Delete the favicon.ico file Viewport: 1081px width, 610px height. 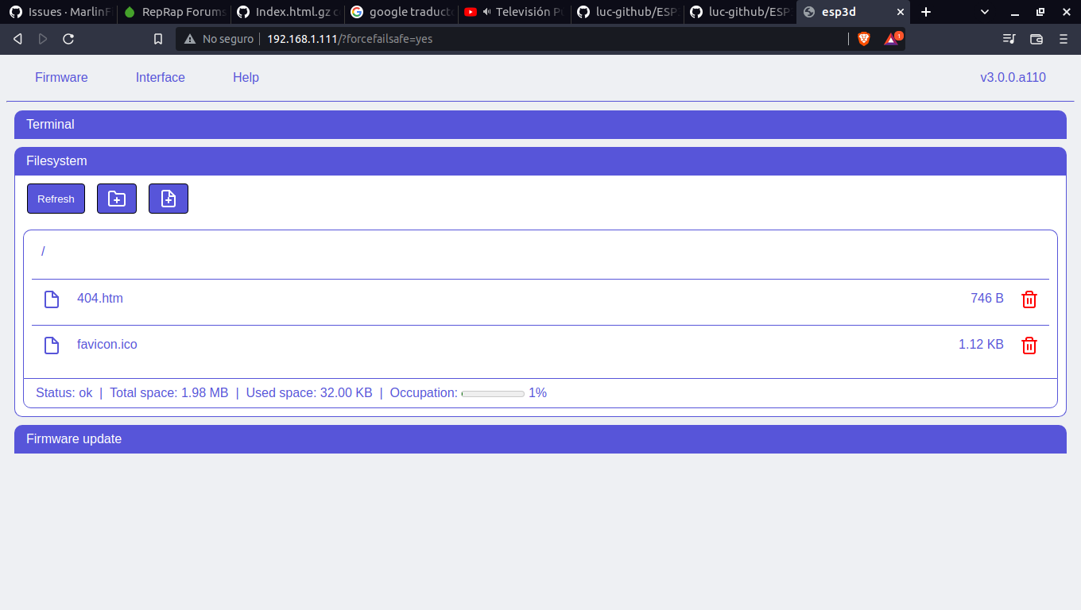(x=1029, y=346)
